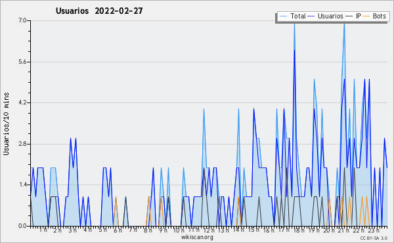Click the '8 h' x-axis label
This screenshot has height=243, width=394.
[x=148, y=230]
